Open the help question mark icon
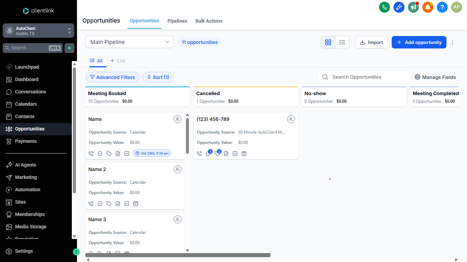Screen dimensions: 467x262 (x=442, y=7)
